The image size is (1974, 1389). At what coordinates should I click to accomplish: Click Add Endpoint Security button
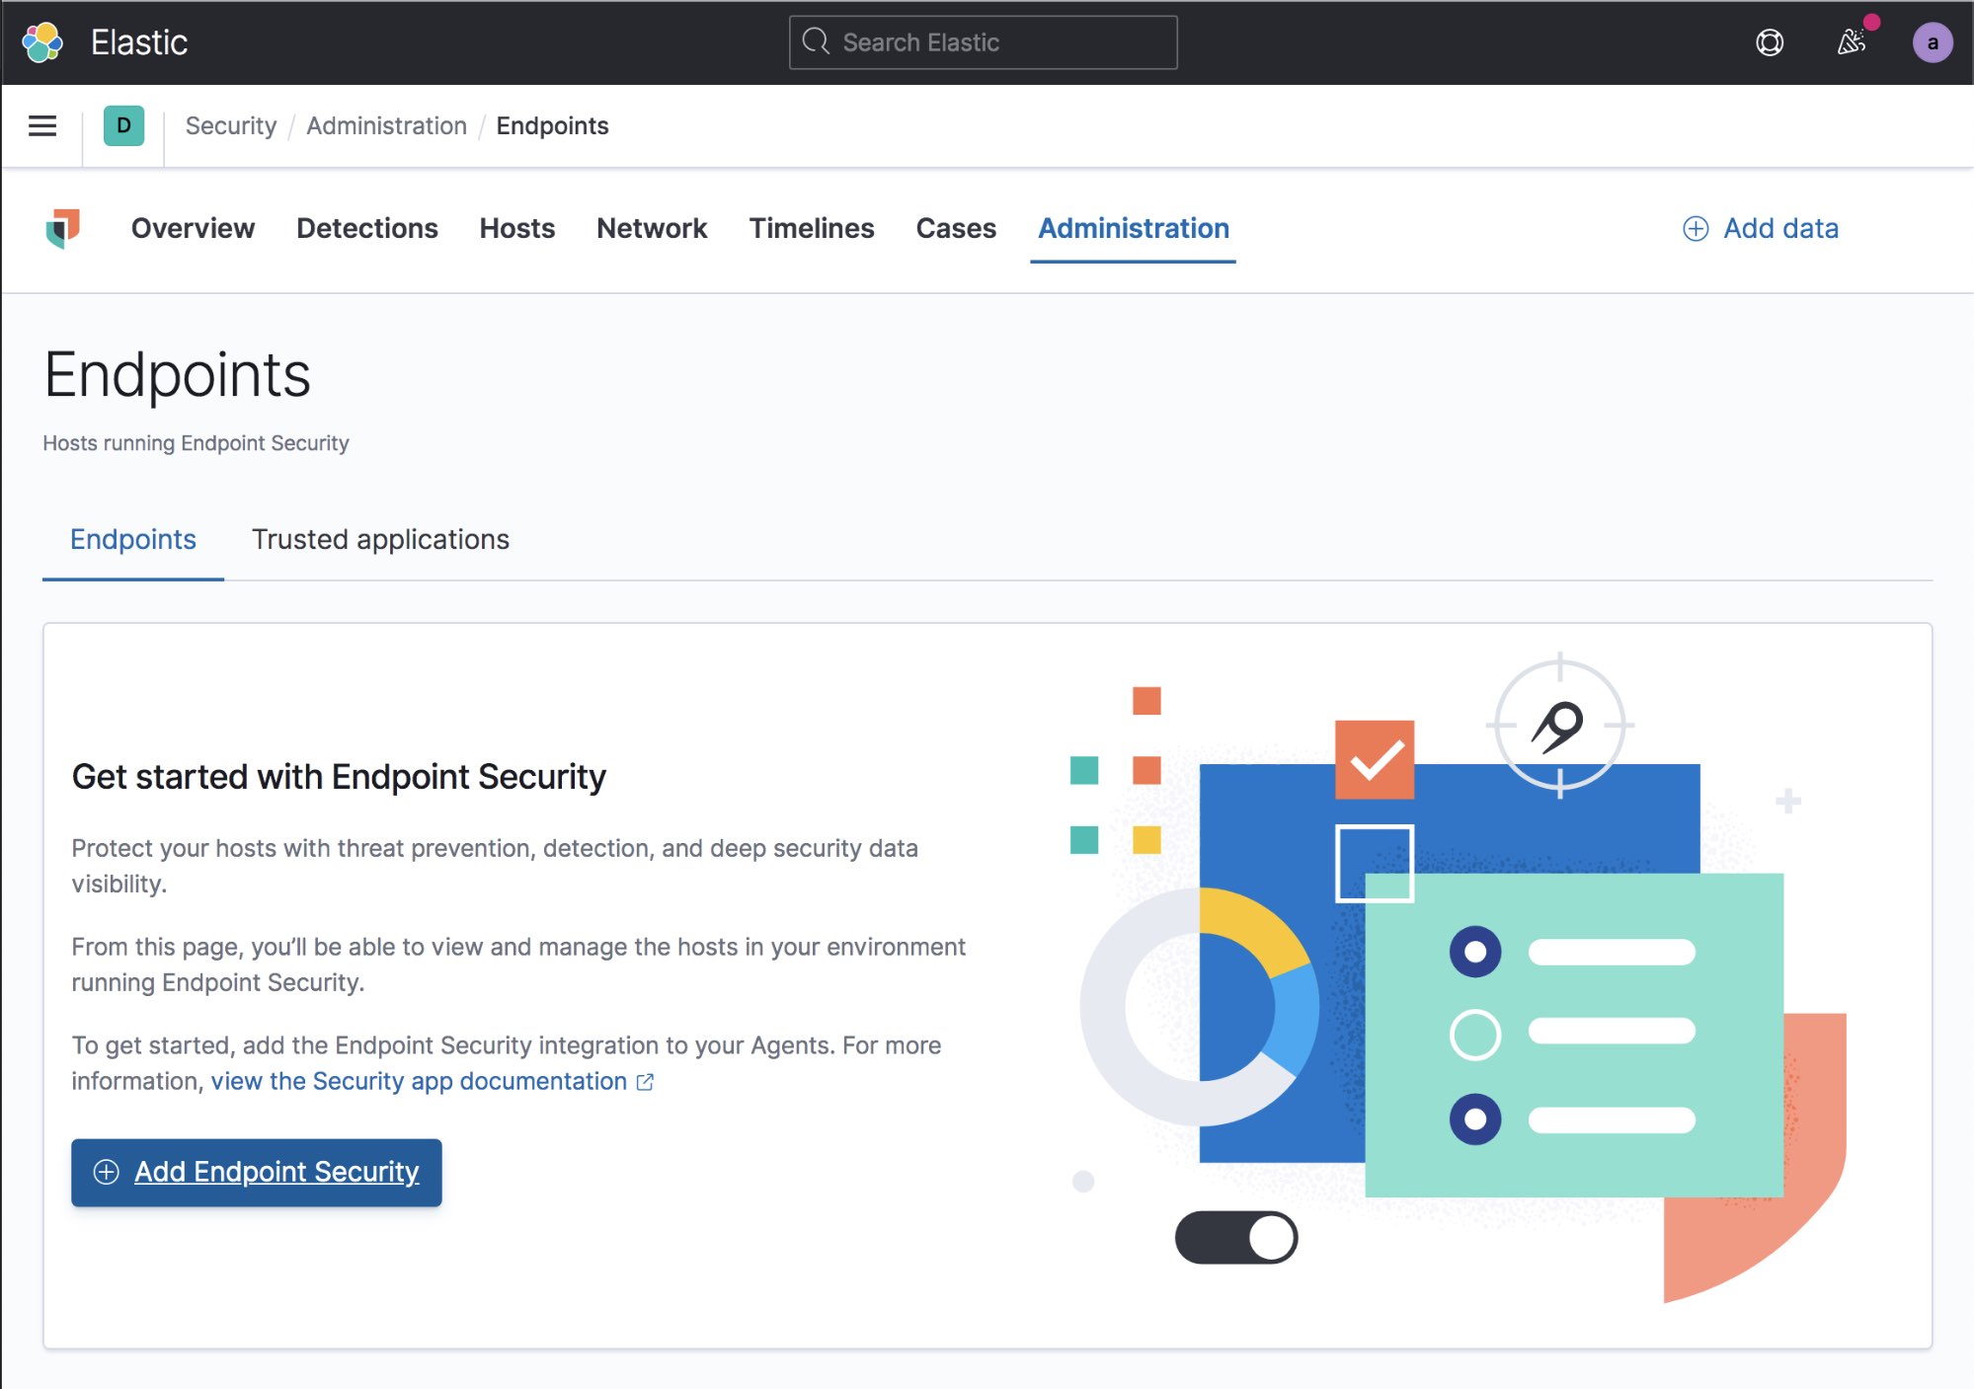tap(256, 1172)
